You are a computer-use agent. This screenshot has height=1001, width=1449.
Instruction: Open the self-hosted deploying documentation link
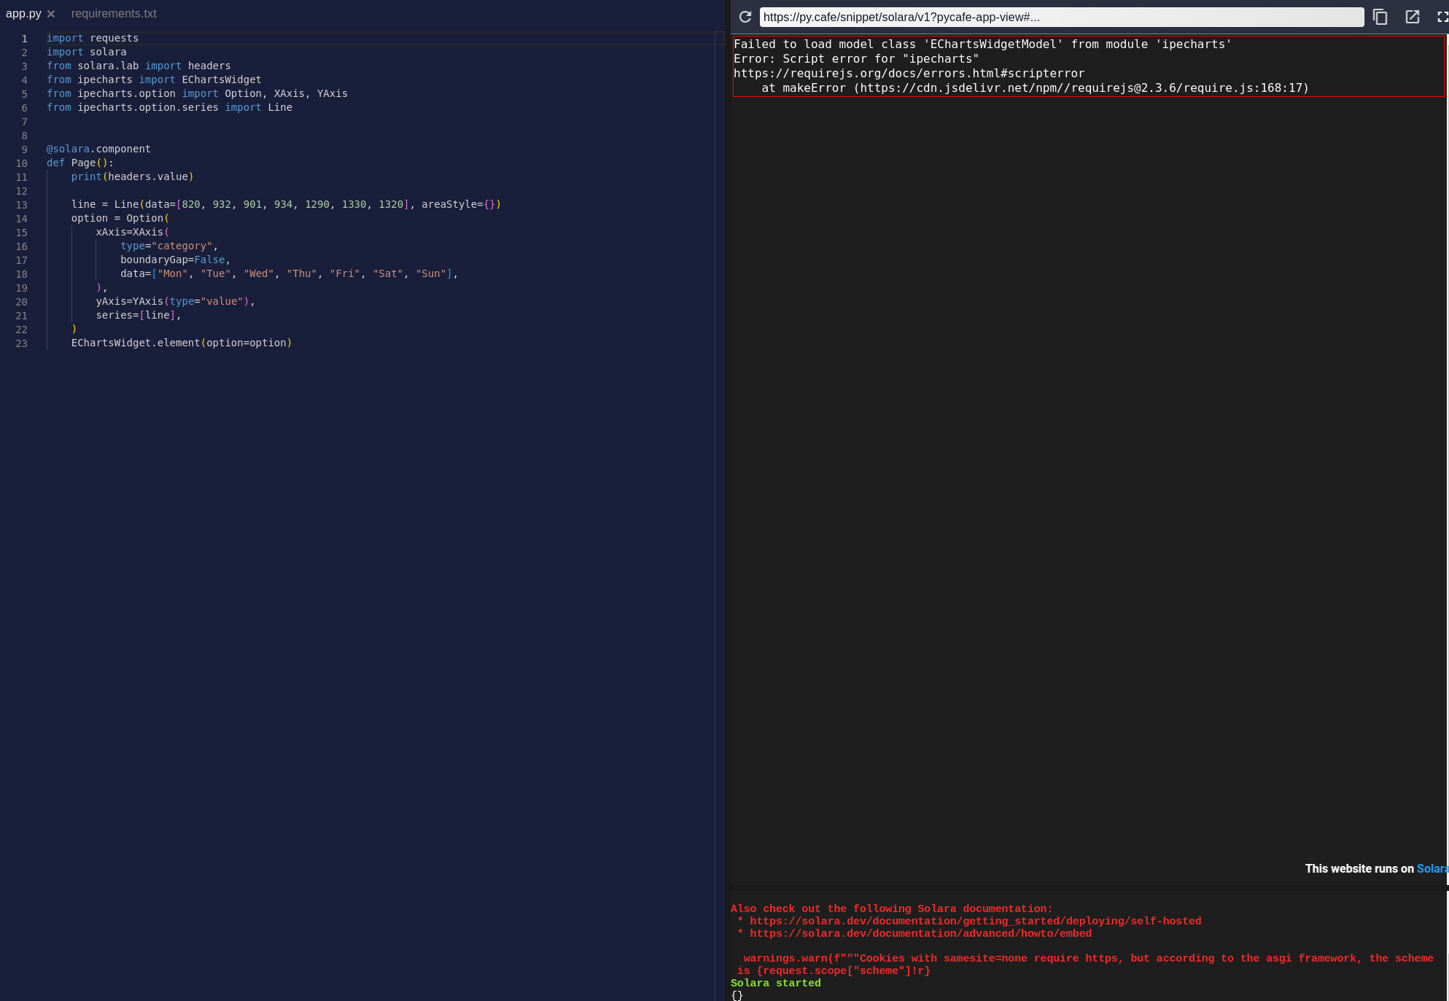(x=975, y=921)
